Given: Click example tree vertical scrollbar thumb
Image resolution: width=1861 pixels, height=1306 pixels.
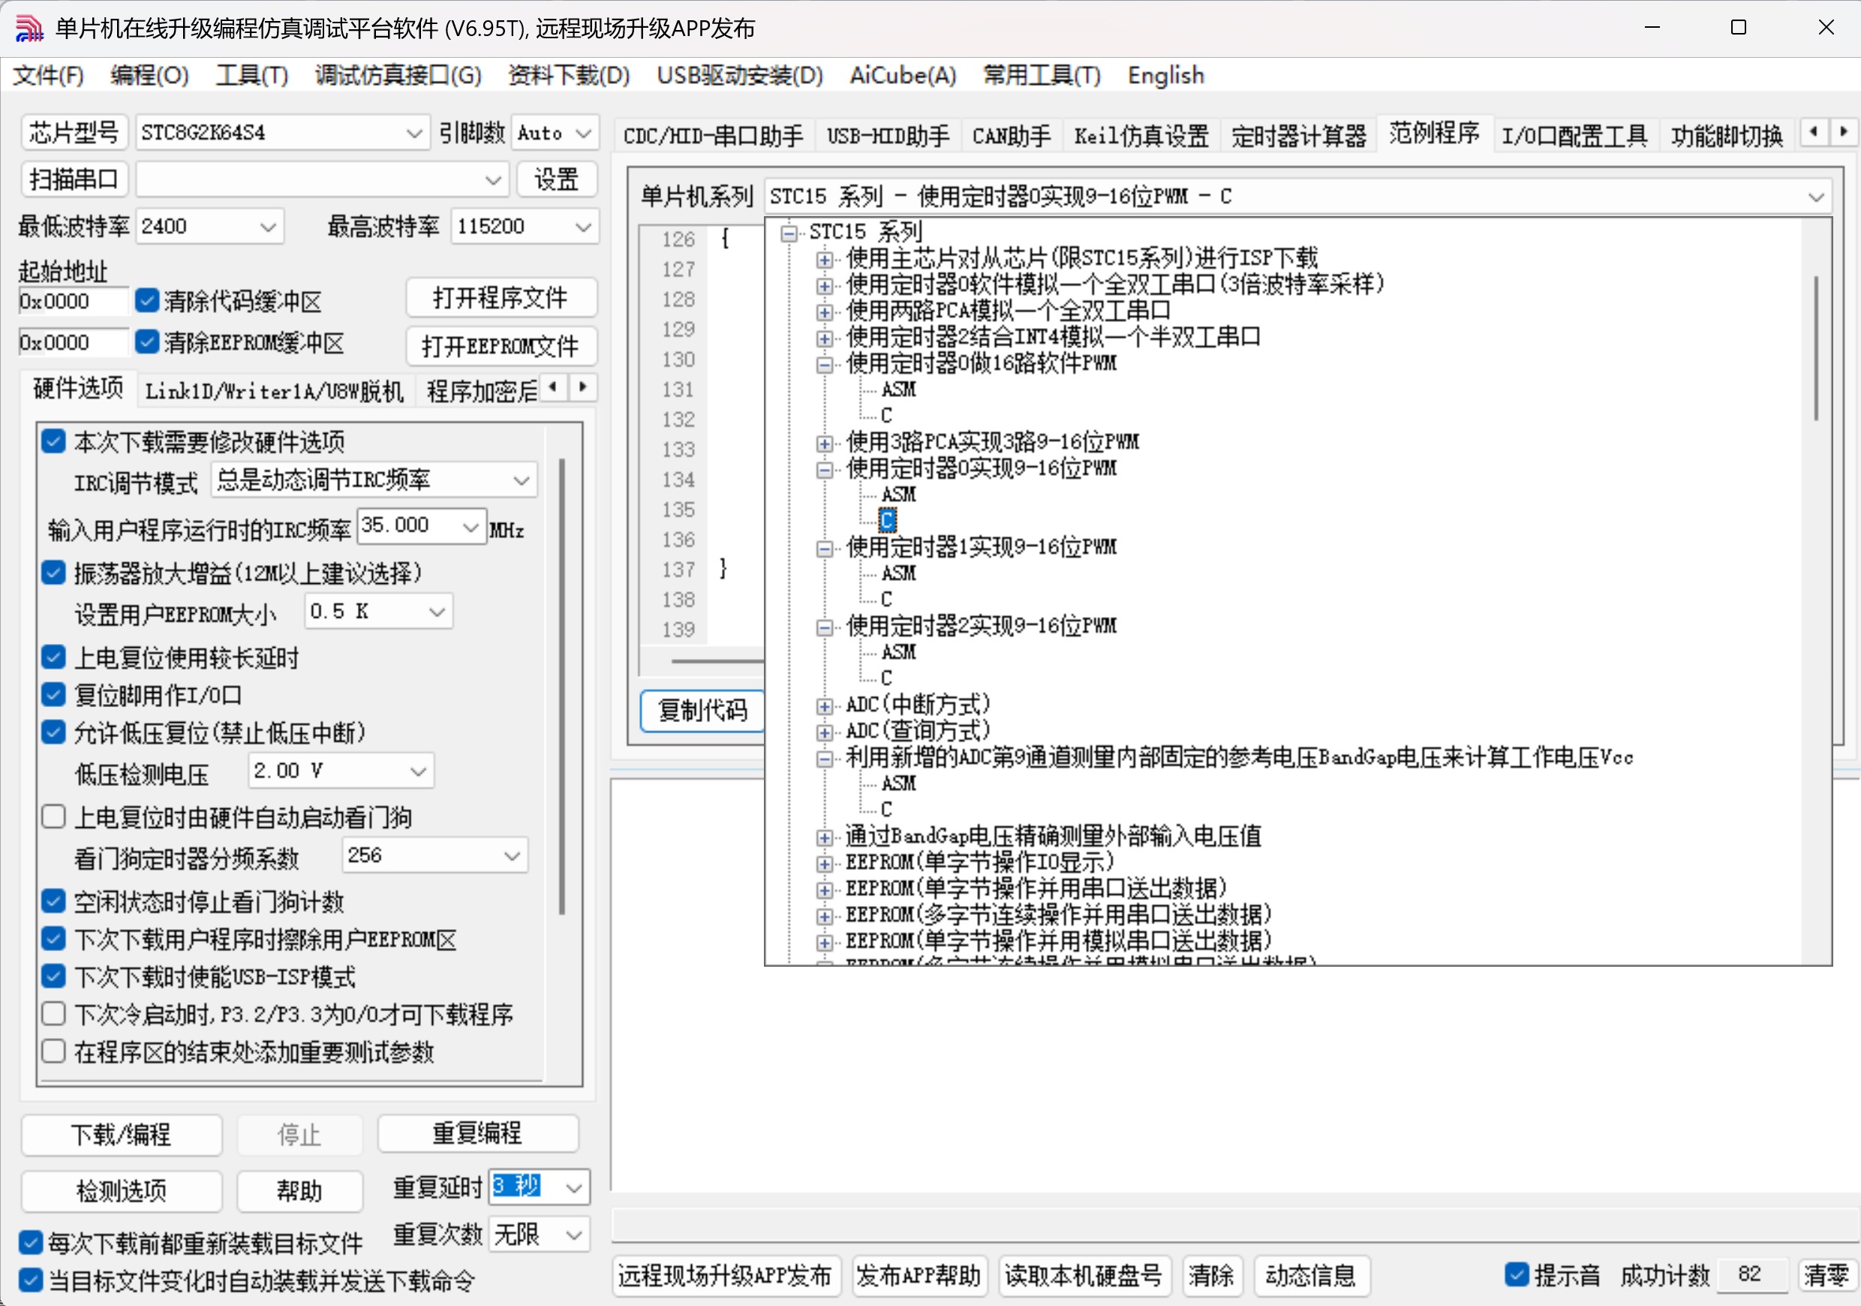Looking at the screenshot, I should click(x=1816, y=348).
